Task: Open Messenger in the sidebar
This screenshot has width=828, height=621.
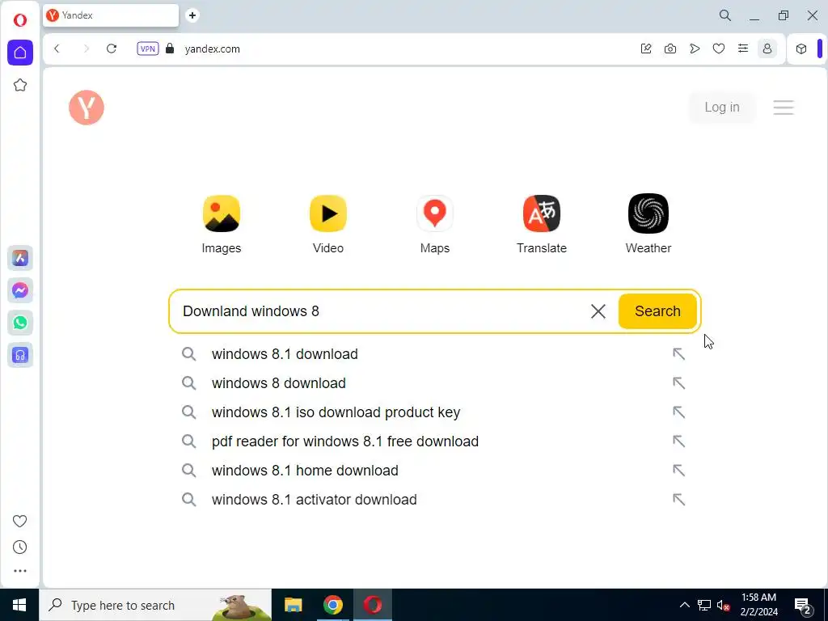Action: coord(20,290)
